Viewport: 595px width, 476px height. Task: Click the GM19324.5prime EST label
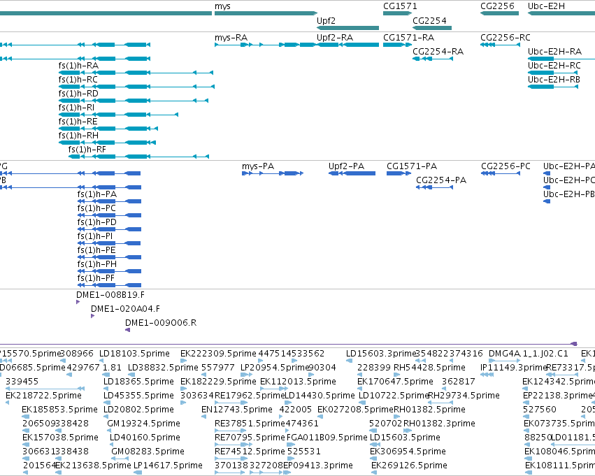(144, 424)
